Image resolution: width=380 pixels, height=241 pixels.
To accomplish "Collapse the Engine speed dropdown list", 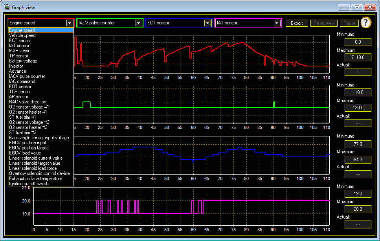I will [x=70, y=23].
